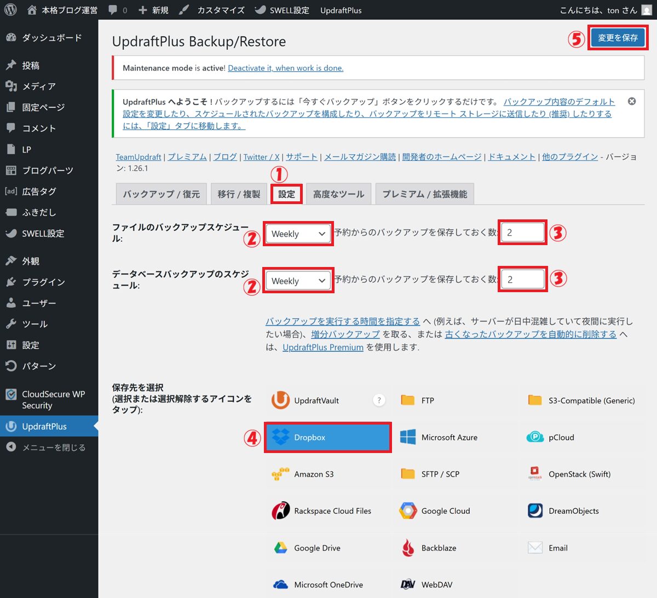Select the Microsoft OneDrive storage icon

point(328,584)
